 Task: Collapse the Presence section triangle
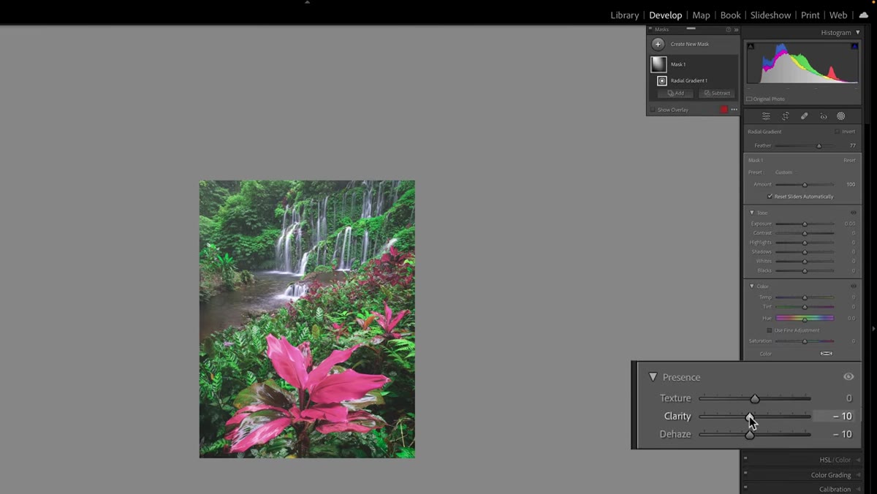click(653, 377)
